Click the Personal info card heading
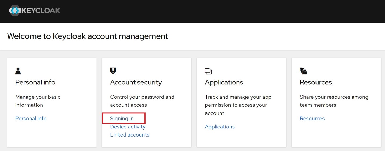Viewport: 385px width, 151px height. (x=35, y=82)
